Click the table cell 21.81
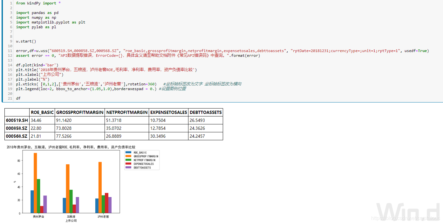This screenshot has width=443, height=224. [42, 136]
